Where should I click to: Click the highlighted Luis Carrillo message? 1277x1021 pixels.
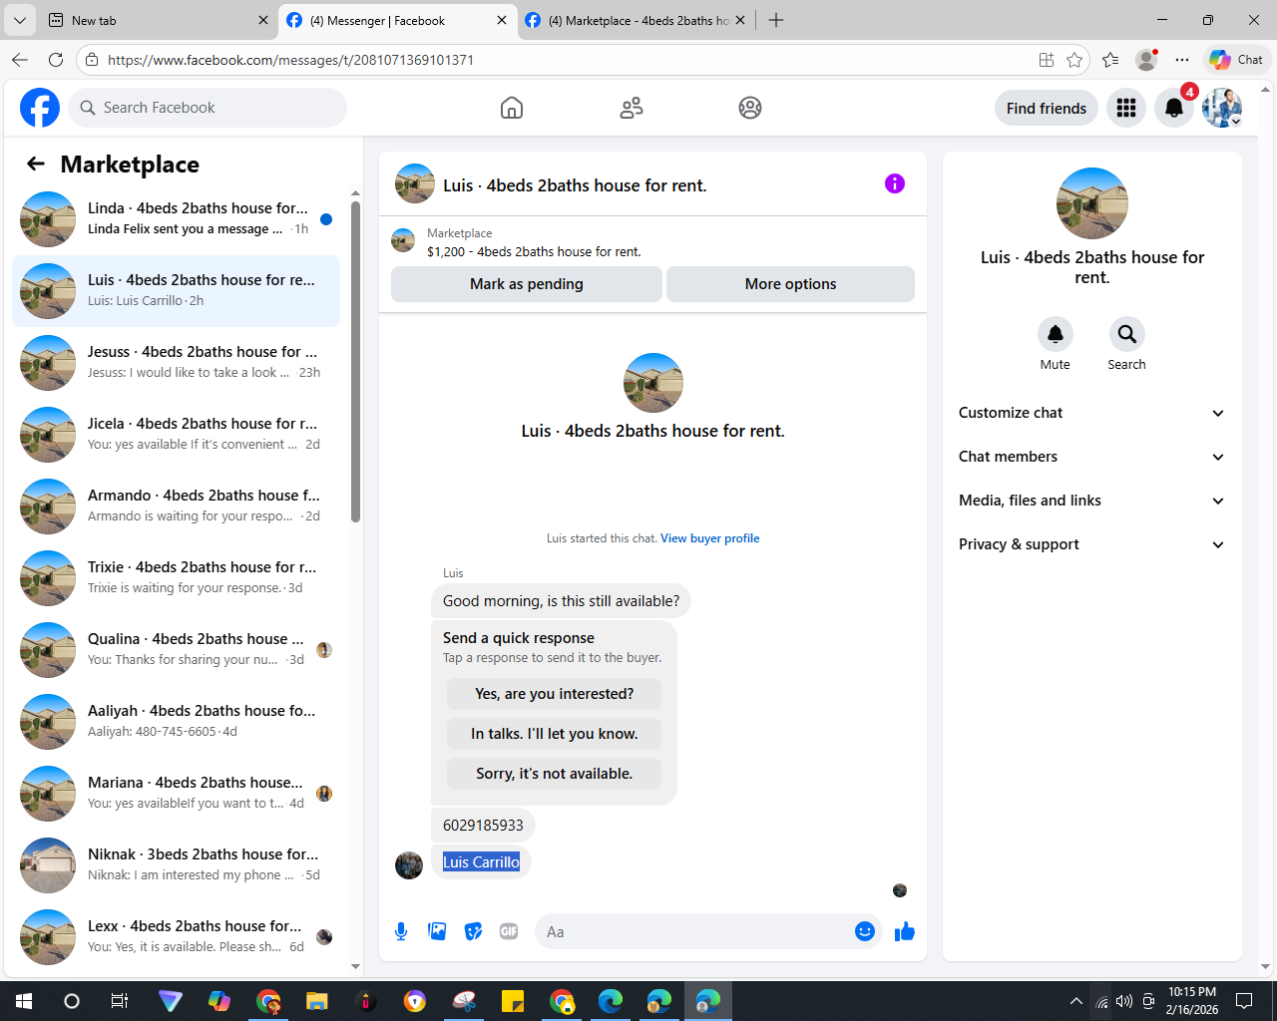(481, 862)
